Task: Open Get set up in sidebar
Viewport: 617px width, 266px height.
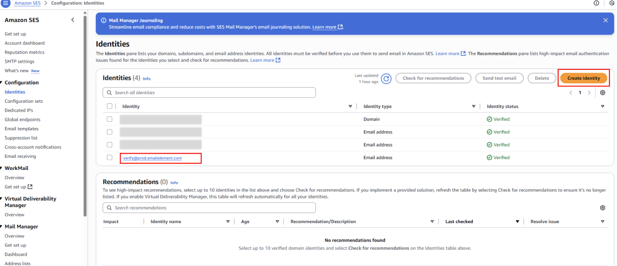Action: 15,34
